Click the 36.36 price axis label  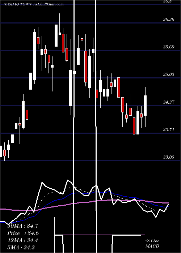(169, 20)
